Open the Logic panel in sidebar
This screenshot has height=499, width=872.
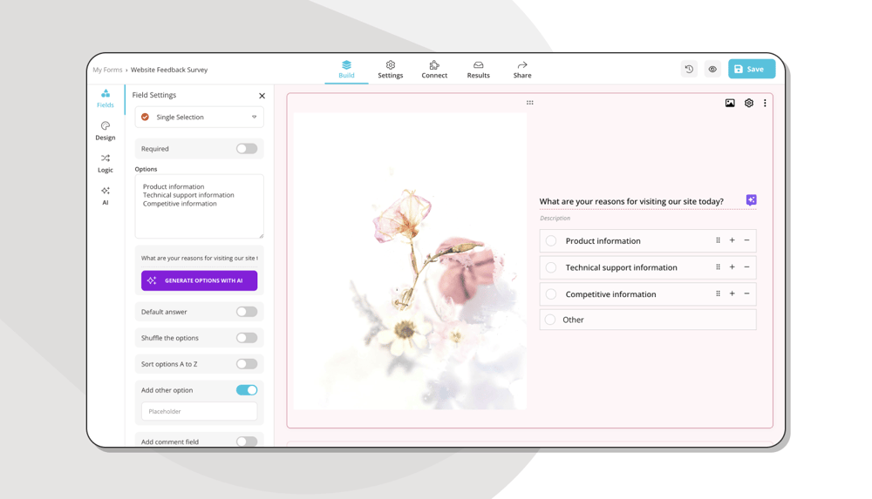click(106, 163)
